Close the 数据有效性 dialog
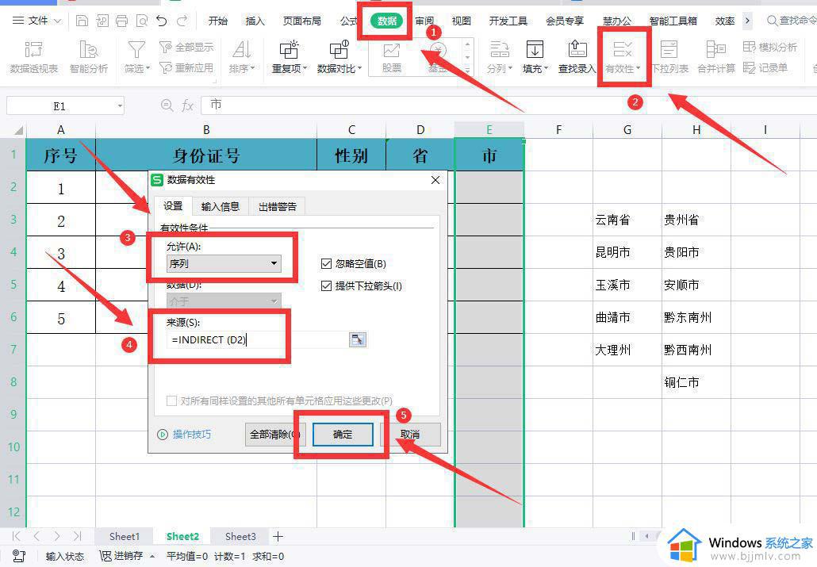This screenshot has width=817, height=567. [x=435, y=180]
